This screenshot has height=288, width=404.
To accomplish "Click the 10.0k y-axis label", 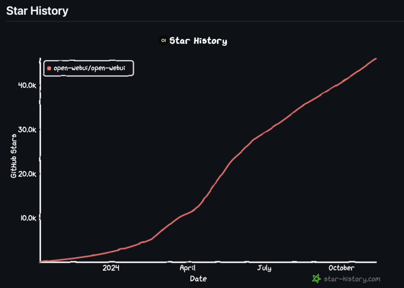I will 28,218.
